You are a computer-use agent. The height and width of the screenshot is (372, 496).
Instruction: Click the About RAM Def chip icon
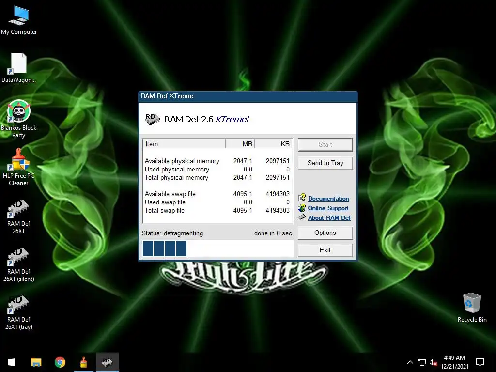(x=302, y=217)
